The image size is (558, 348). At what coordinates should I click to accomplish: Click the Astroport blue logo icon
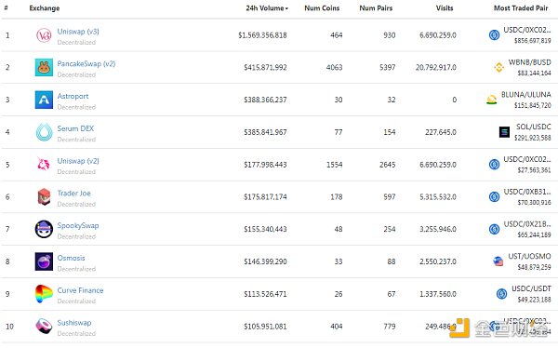pos(44,100)
